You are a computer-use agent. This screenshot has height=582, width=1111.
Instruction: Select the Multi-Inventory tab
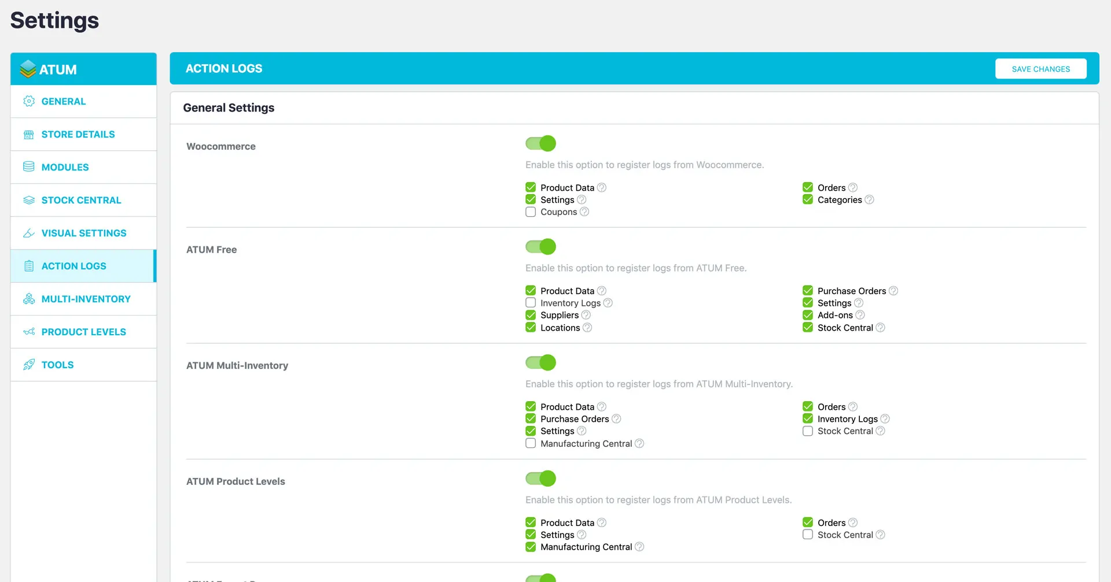coord(83,299)
